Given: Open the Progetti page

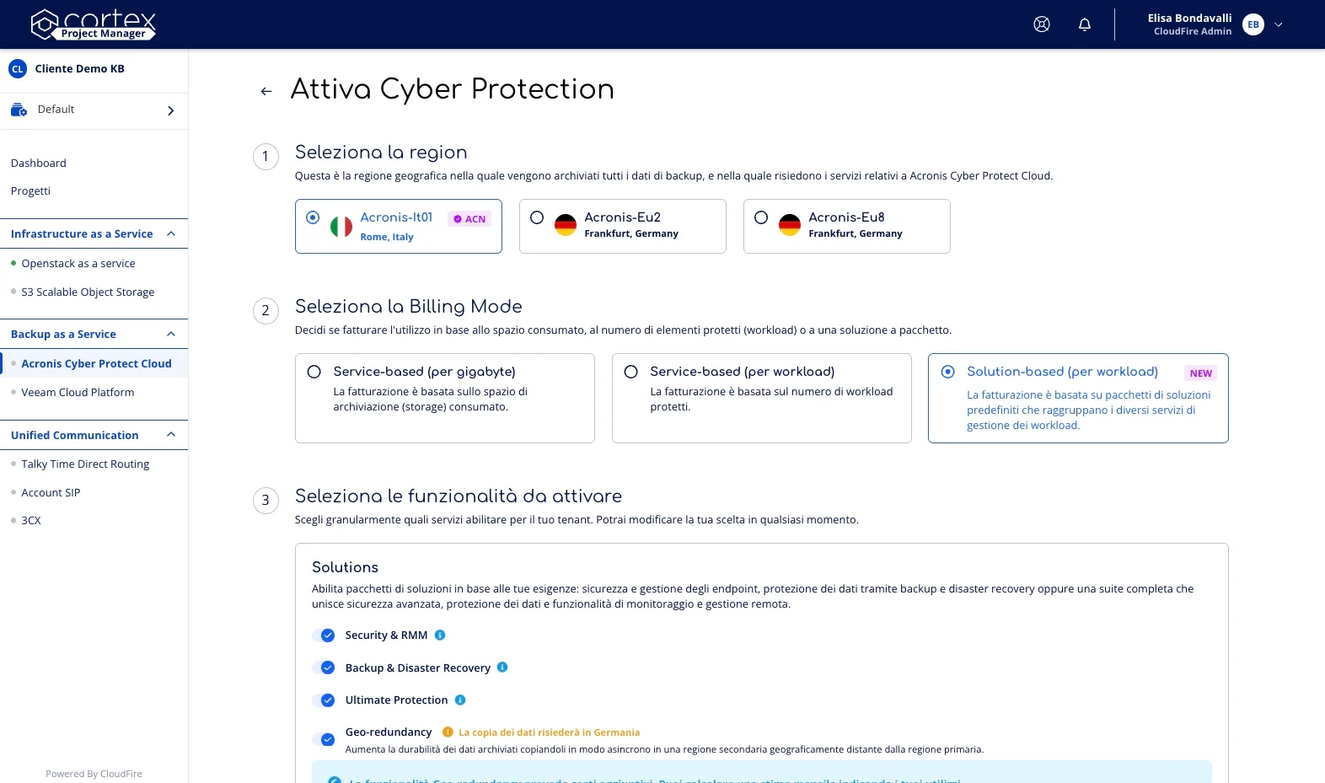Looking at the screenshot, I should 31,191.
